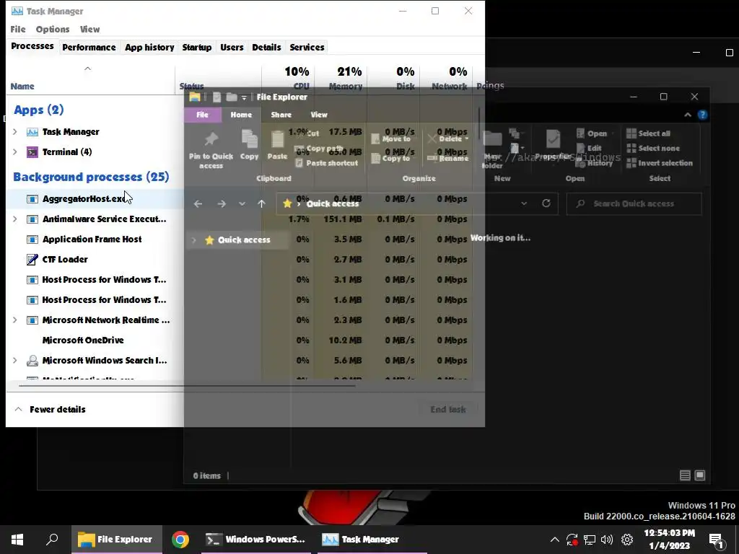Expand Quick access in navigation pane
The width and height of the screenshot is (739, 554).
click(x=193, y=239)
